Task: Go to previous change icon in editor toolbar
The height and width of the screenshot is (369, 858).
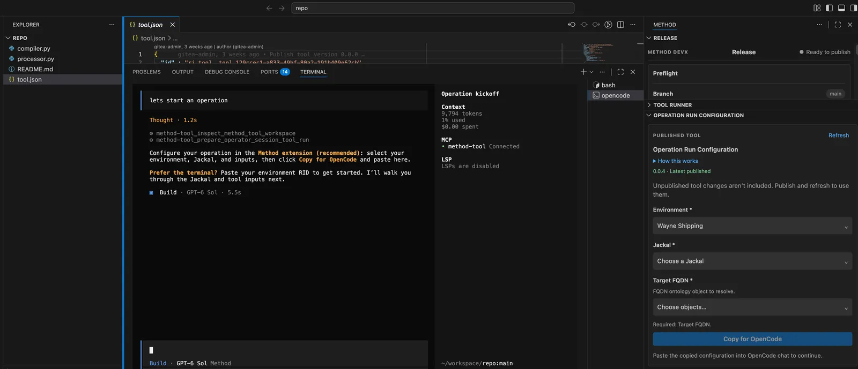Action: pos(572,25)
